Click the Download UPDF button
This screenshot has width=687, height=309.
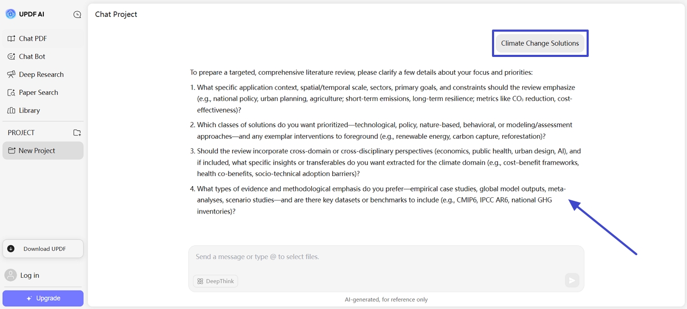(x=43, y=249)
